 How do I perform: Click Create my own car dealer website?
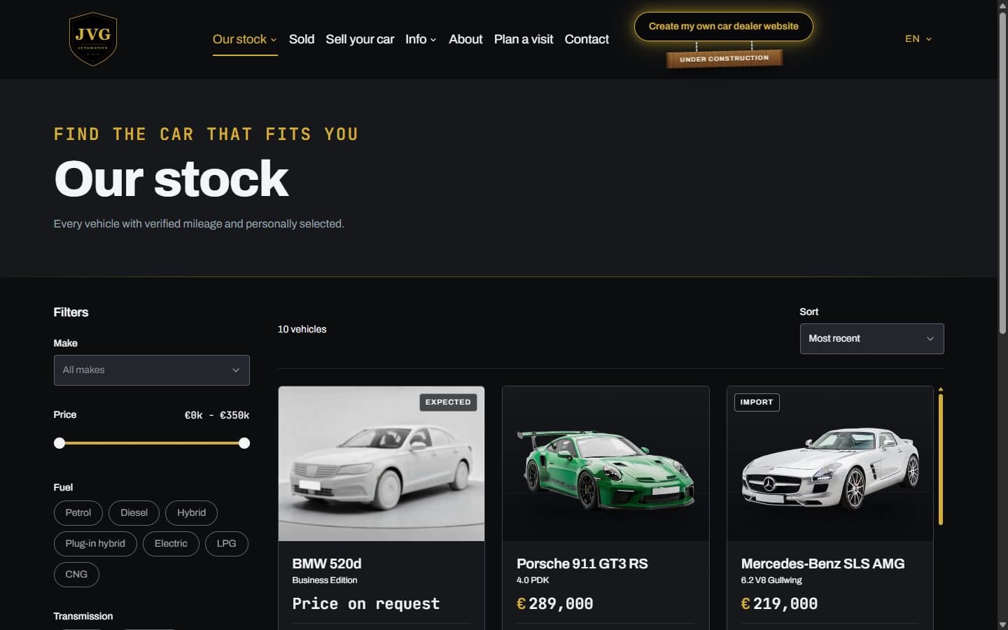(723, 27)
